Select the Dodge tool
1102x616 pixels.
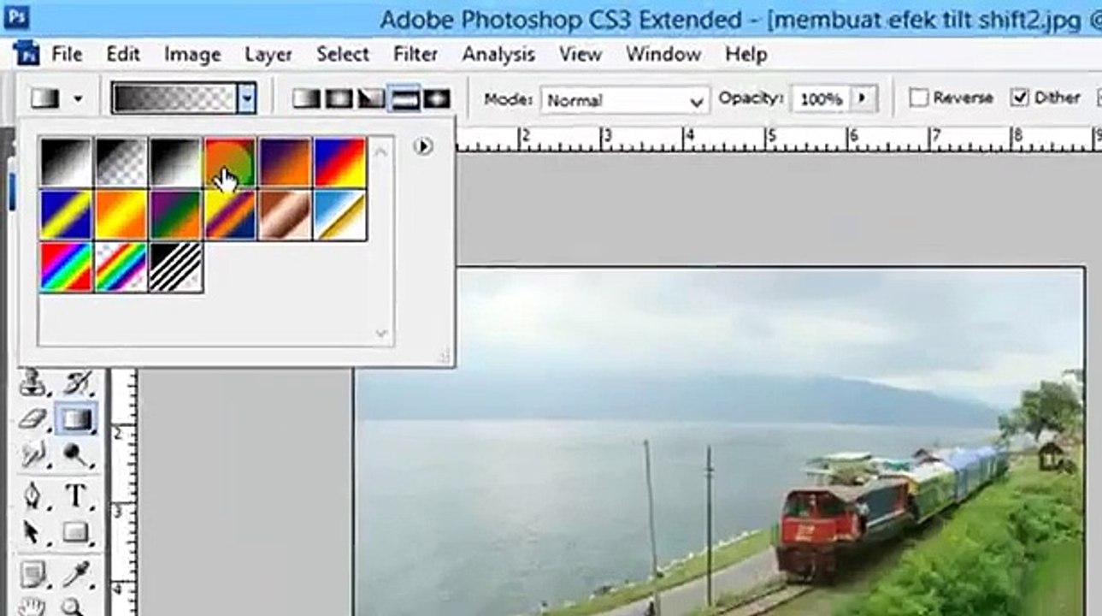tap(76, 455)
